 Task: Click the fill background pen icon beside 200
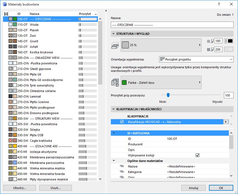tap(210, 49)
